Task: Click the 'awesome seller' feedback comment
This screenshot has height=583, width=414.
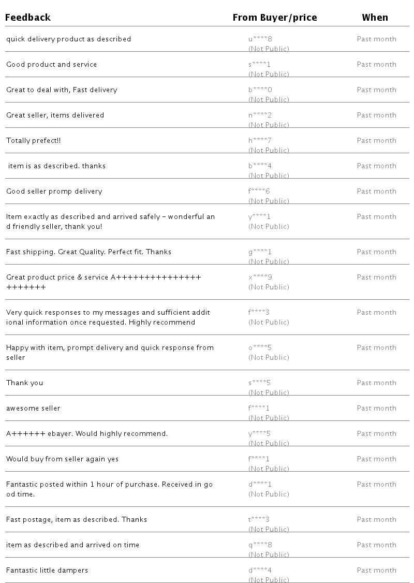Action: point(33,408)
